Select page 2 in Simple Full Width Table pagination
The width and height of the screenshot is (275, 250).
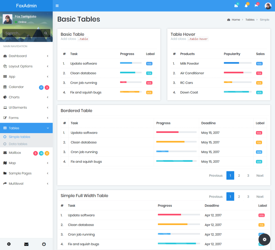point(239,196)
